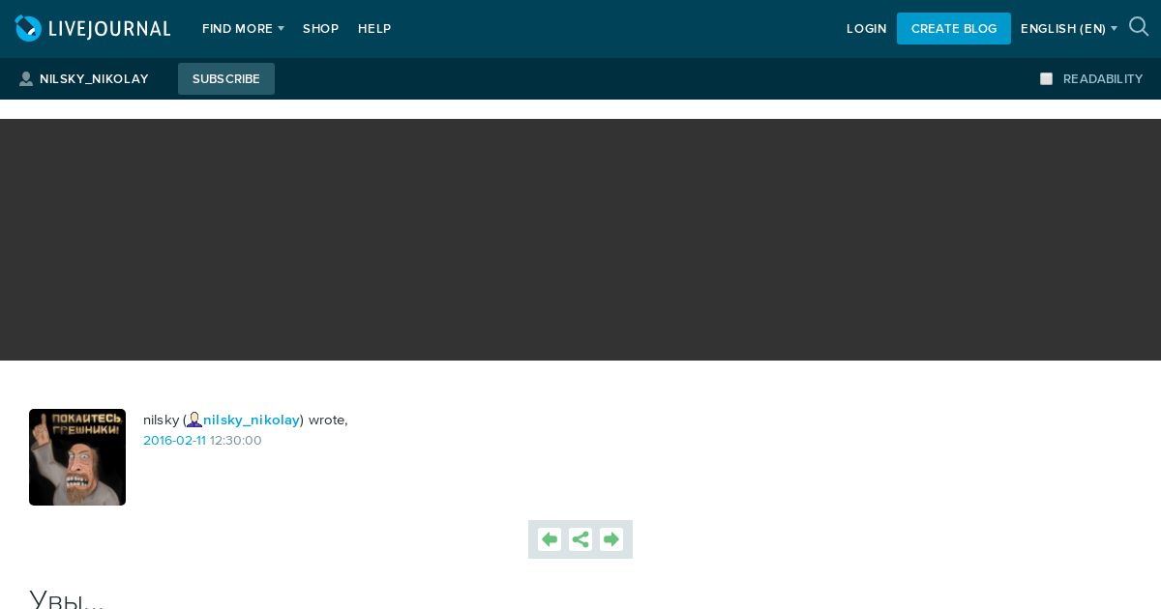Open the Shop menu item

point(320,29)
